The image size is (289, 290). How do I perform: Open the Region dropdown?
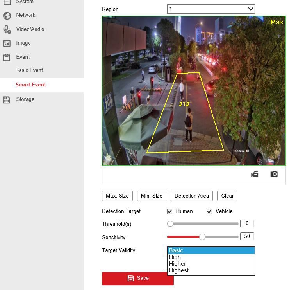[211, 9]
